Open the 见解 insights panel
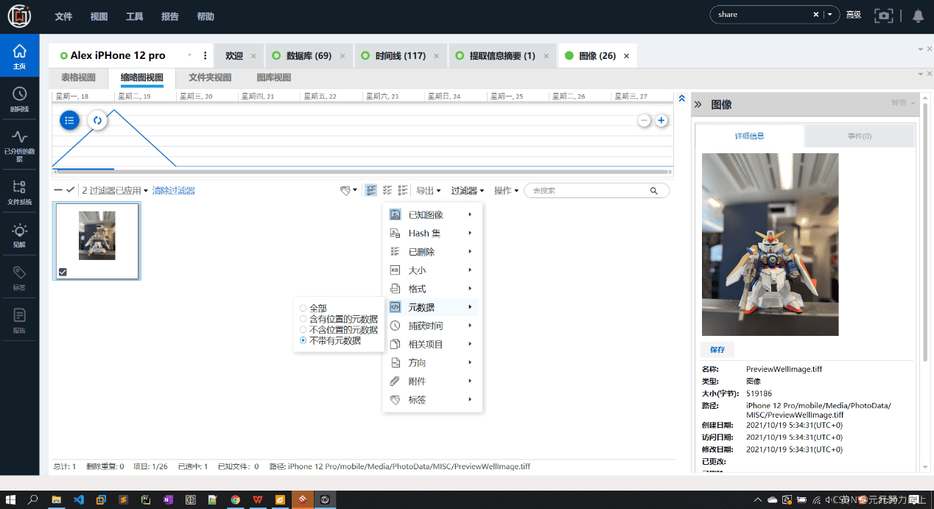Image resolution: width=934 pixels, height=509 pixels. (19, 234)
